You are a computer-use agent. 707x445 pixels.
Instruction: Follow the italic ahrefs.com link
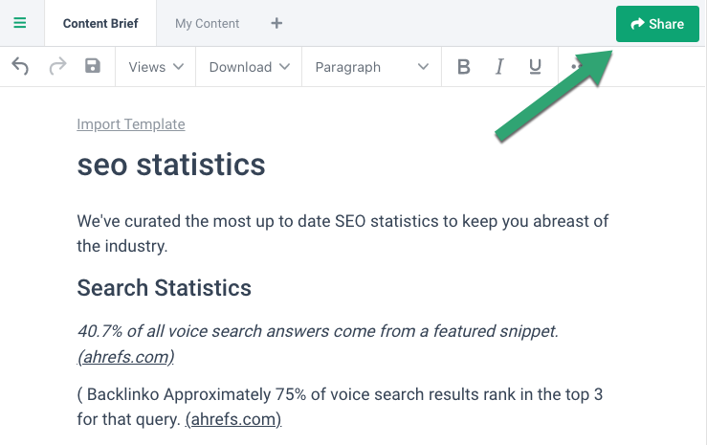125,357
